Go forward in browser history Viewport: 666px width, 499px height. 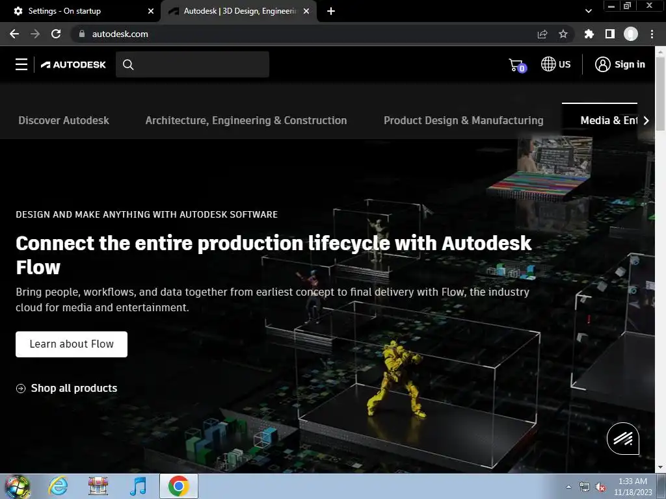(x=35, y=34)
